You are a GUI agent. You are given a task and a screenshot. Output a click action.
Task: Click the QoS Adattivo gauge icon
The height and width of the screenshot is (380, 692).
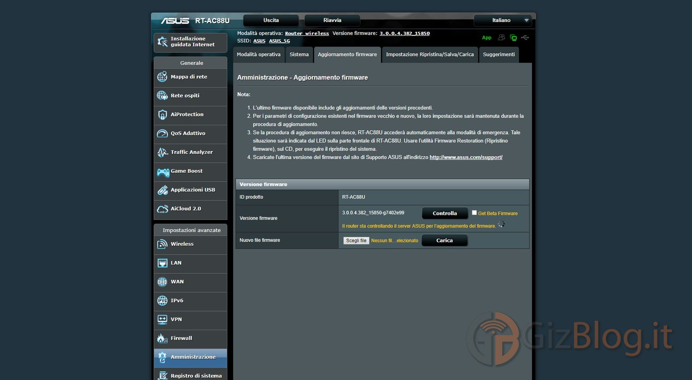tap(162, 133)
